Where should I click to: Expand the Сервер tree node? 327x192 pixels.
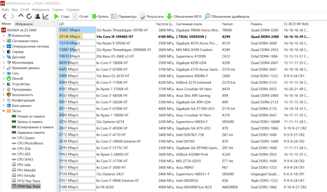3,52
